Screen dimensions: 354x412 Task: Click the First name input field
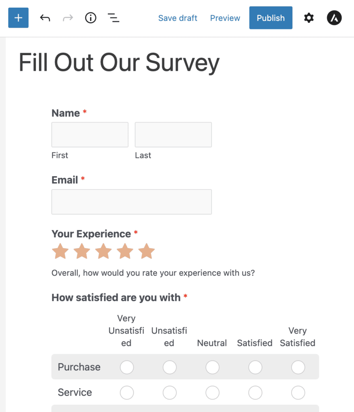[x=90, y=135]
